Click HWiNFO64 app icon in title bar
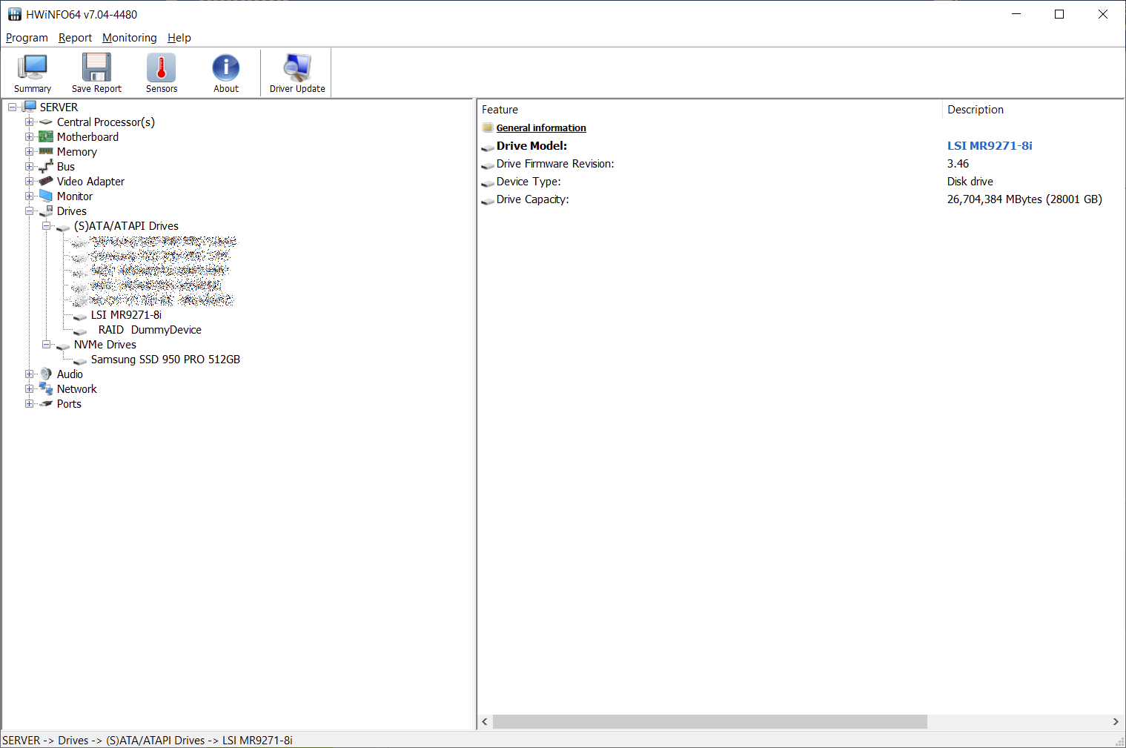This screenshot has height=748, width=1126. (15, 14)
